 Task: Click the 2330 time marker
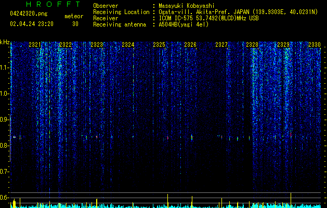click(x=315, y=45)
